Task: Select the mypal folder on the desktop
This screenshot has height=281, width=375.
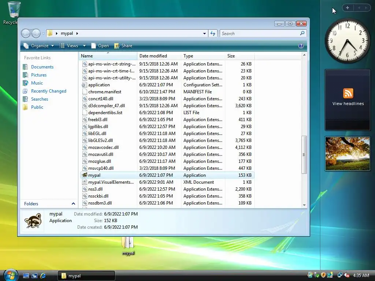Action: 128,246
